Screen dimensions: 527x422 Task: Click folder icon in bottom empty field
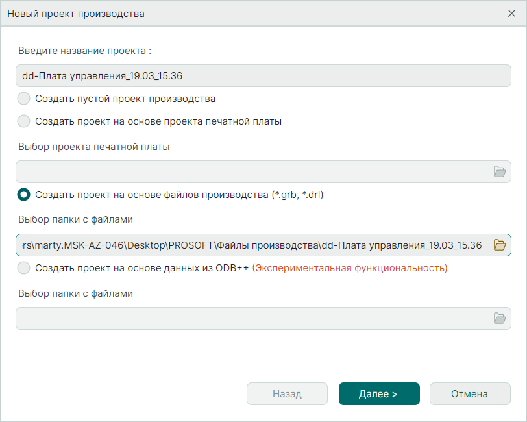point(500,318)
